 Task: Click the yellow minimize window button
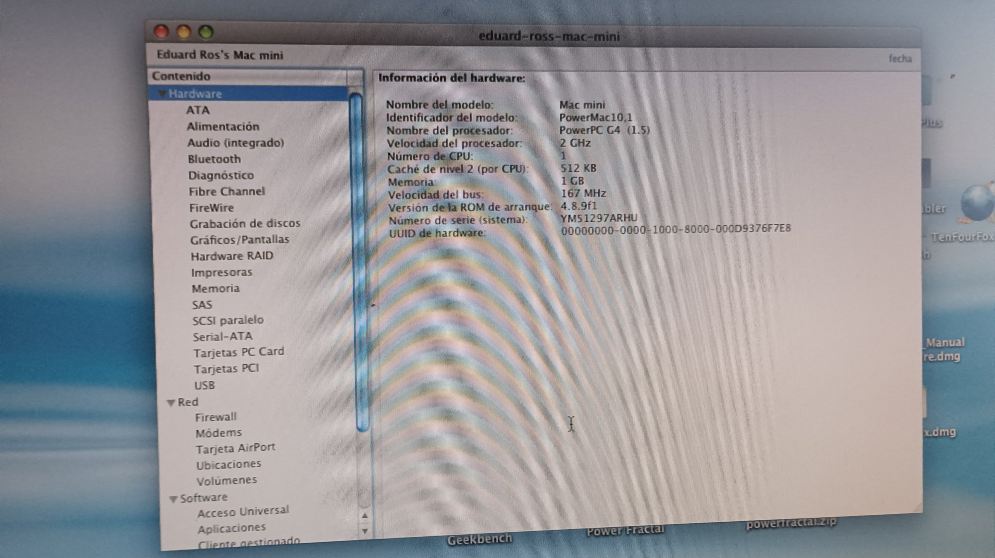point(184,32)
